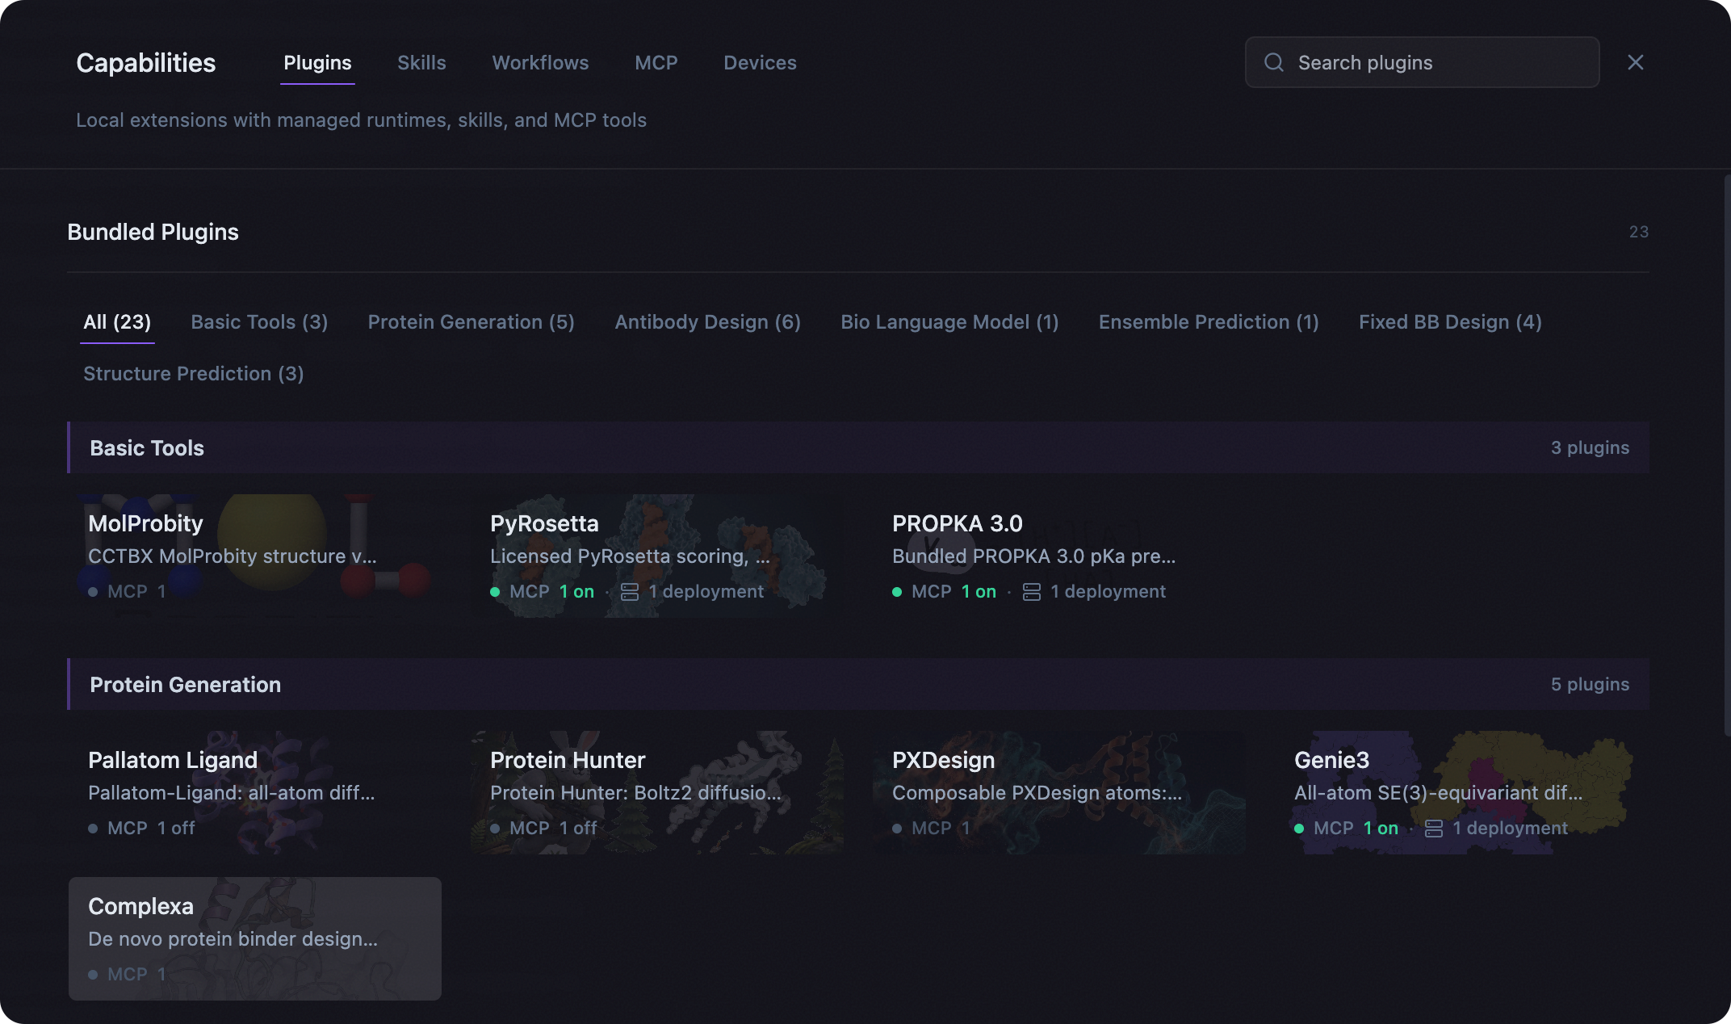Open the PROPKA 3.0 plugin card
1731x1024 pixels.
(x=1059, y=556)
